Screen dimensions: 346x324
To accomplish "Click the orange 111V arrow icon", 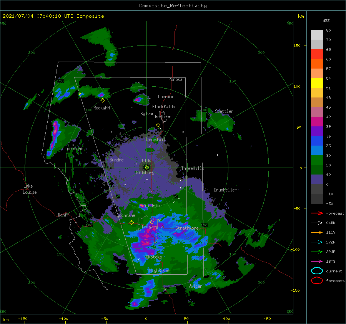I will [317, 232].
